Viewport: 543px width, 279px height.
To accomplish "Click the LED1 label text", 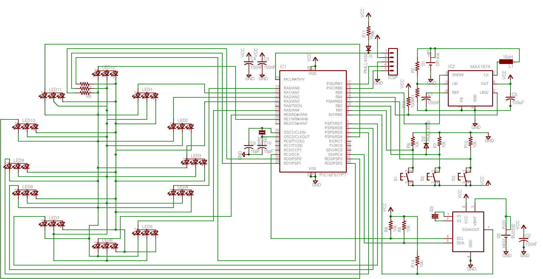I will pyautogui.click(x=147, y=89).
